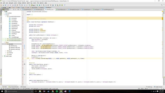Switch to Animation.java tab
The image size is (165, 93).
(x=39, y=10)
